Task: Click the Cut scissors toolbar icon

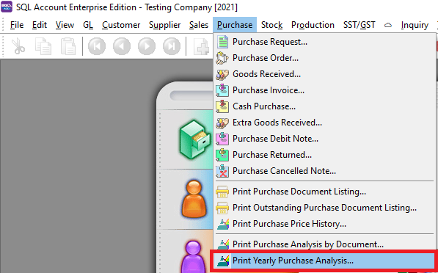Action: pyautogui.click(x=18, y=46)
